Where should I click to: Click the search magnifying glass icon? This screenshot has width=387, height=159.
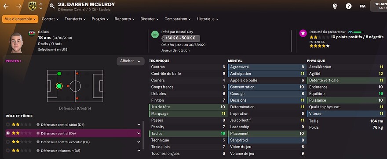pos(52,6)
